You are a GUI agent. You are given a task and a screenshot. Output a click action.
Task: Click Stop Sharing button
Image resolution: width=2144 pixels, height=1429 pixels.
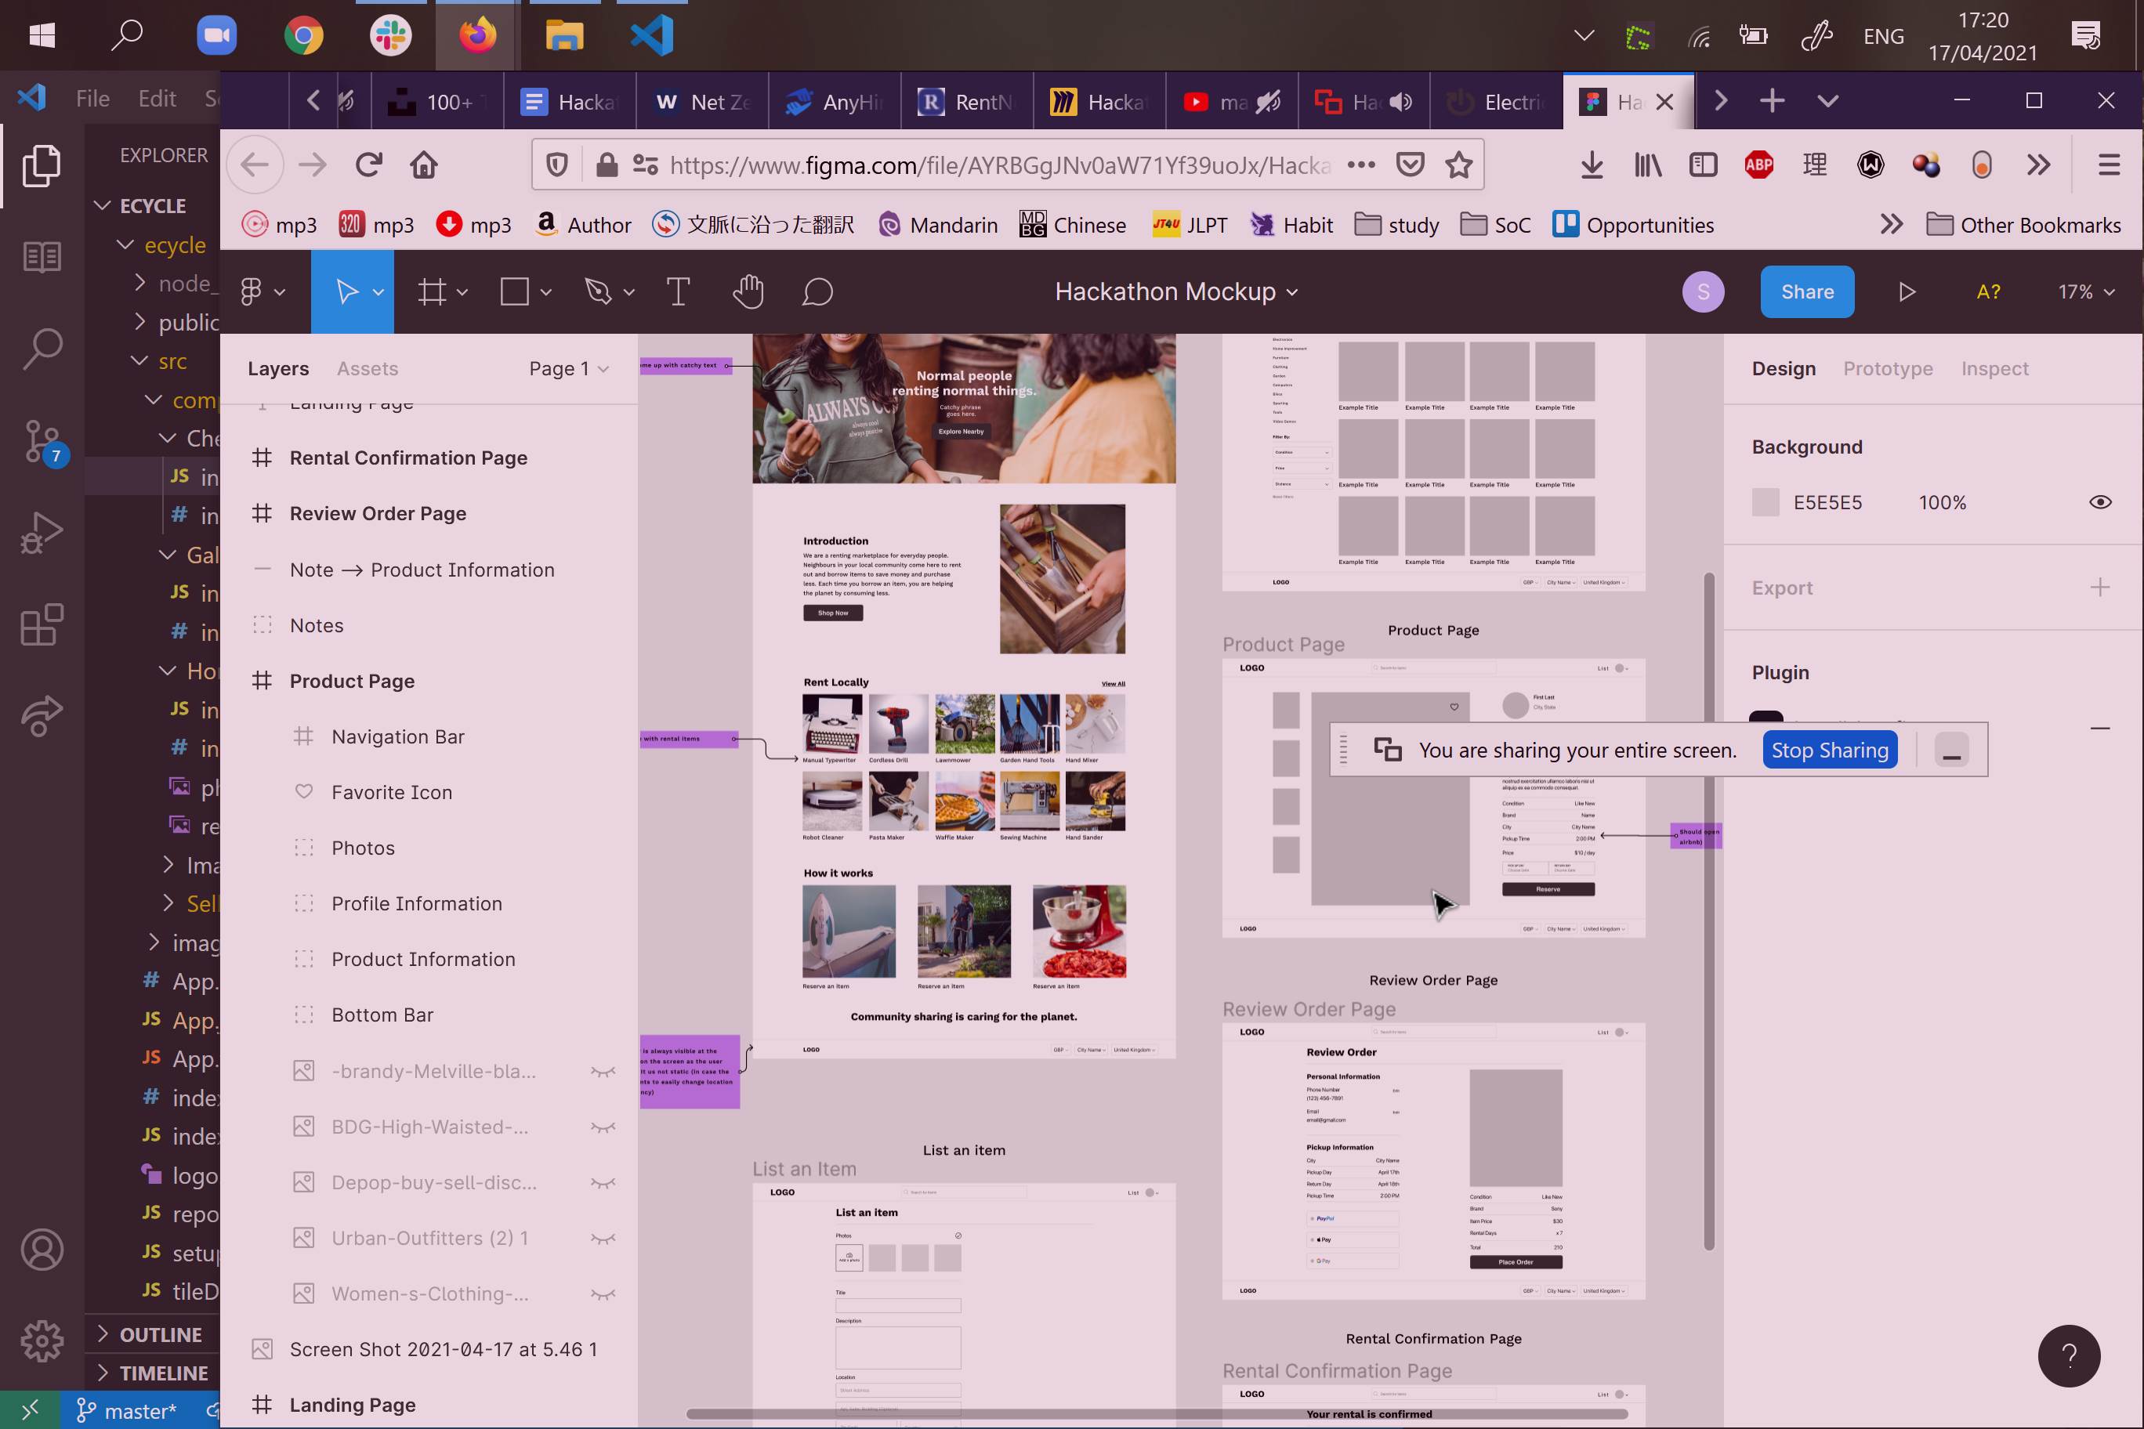1829,750
